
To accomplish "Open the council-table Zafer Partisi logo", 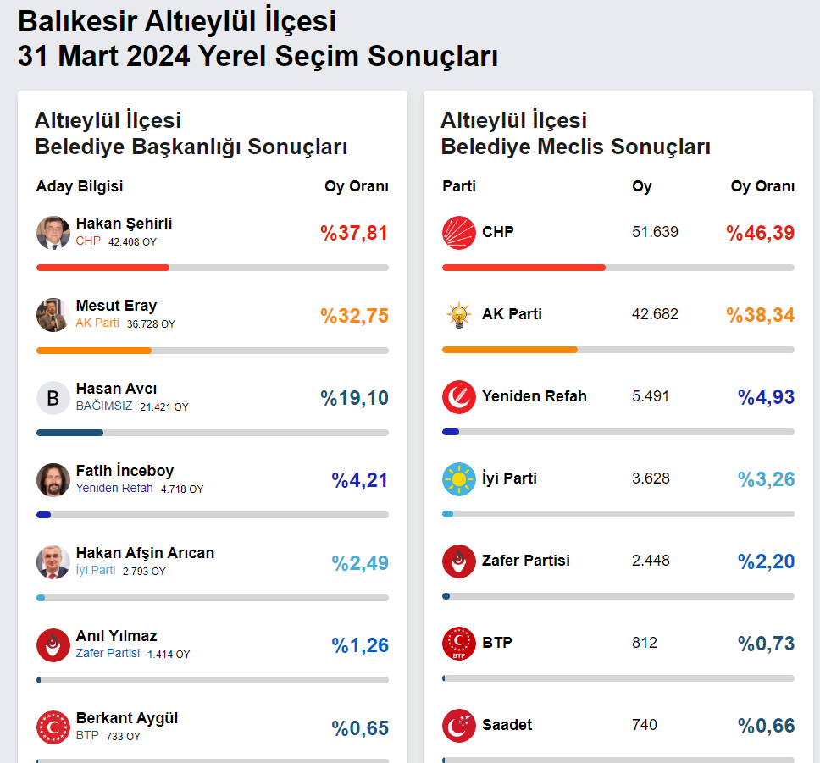I will tap(458, 561).
